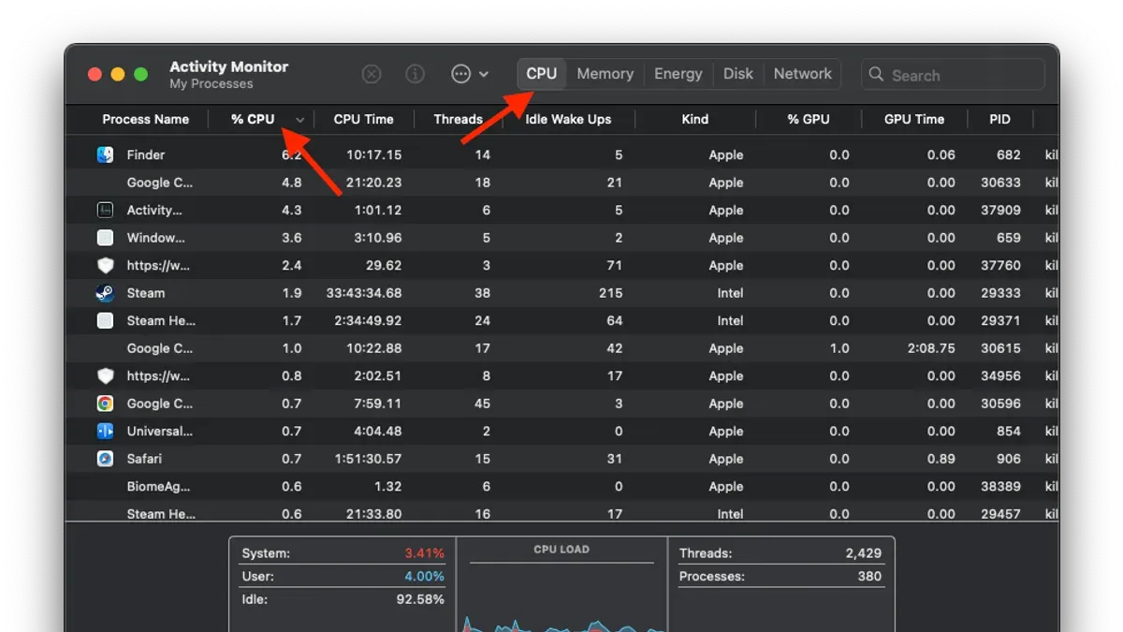The height and width of the screenshot is (632, 1123).
Task: Switch to the CPU tab
Action: coord(541,74)
